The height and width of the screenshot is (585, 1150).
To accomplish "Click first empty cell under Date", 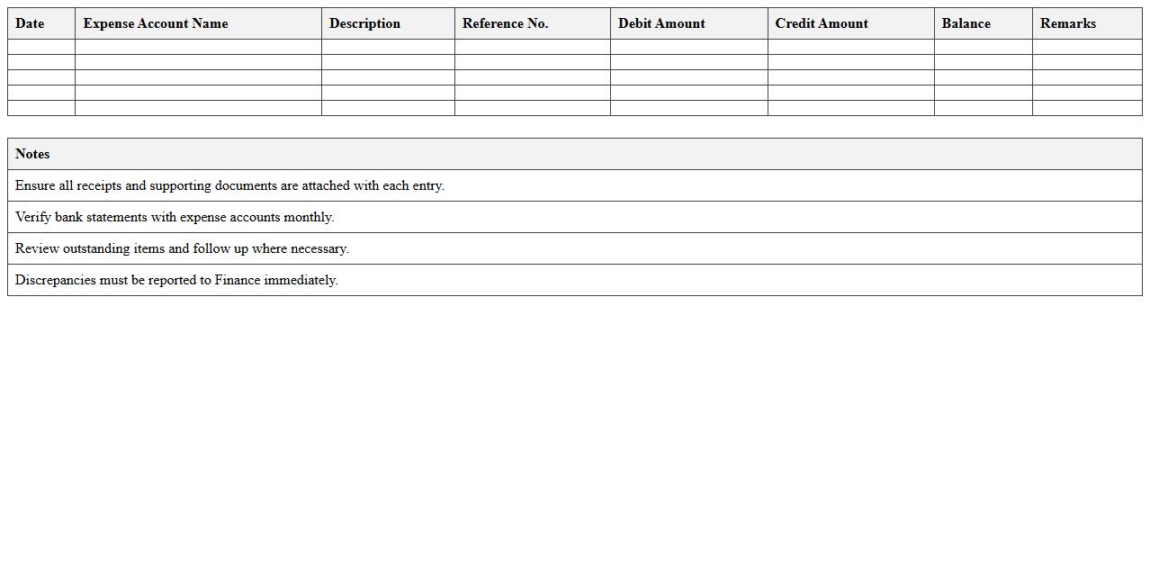I will coord(41,47).
